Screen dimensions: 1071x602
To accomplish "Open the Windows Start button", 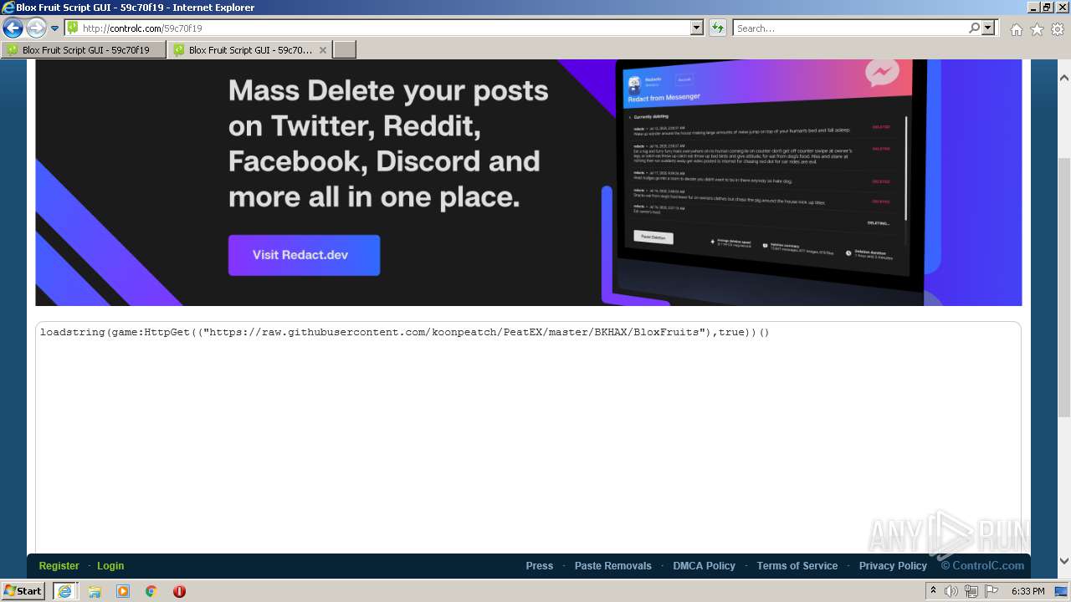I will point(23,590).
